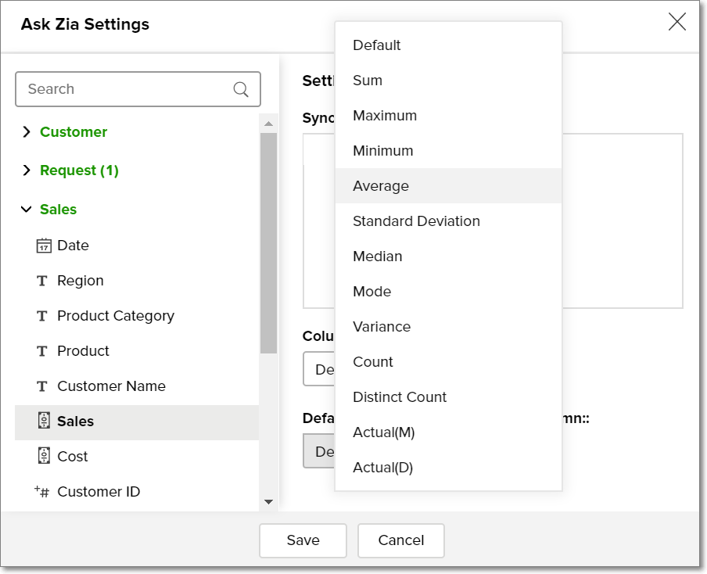Click the text icon beside Product Category
The image size is (707, 574).
(43, 316)
